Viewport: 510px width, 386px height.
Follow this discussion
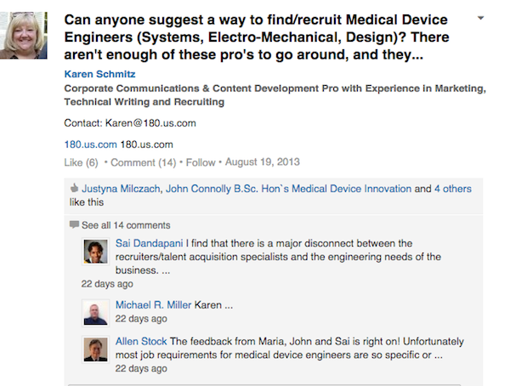pos(201,162)
